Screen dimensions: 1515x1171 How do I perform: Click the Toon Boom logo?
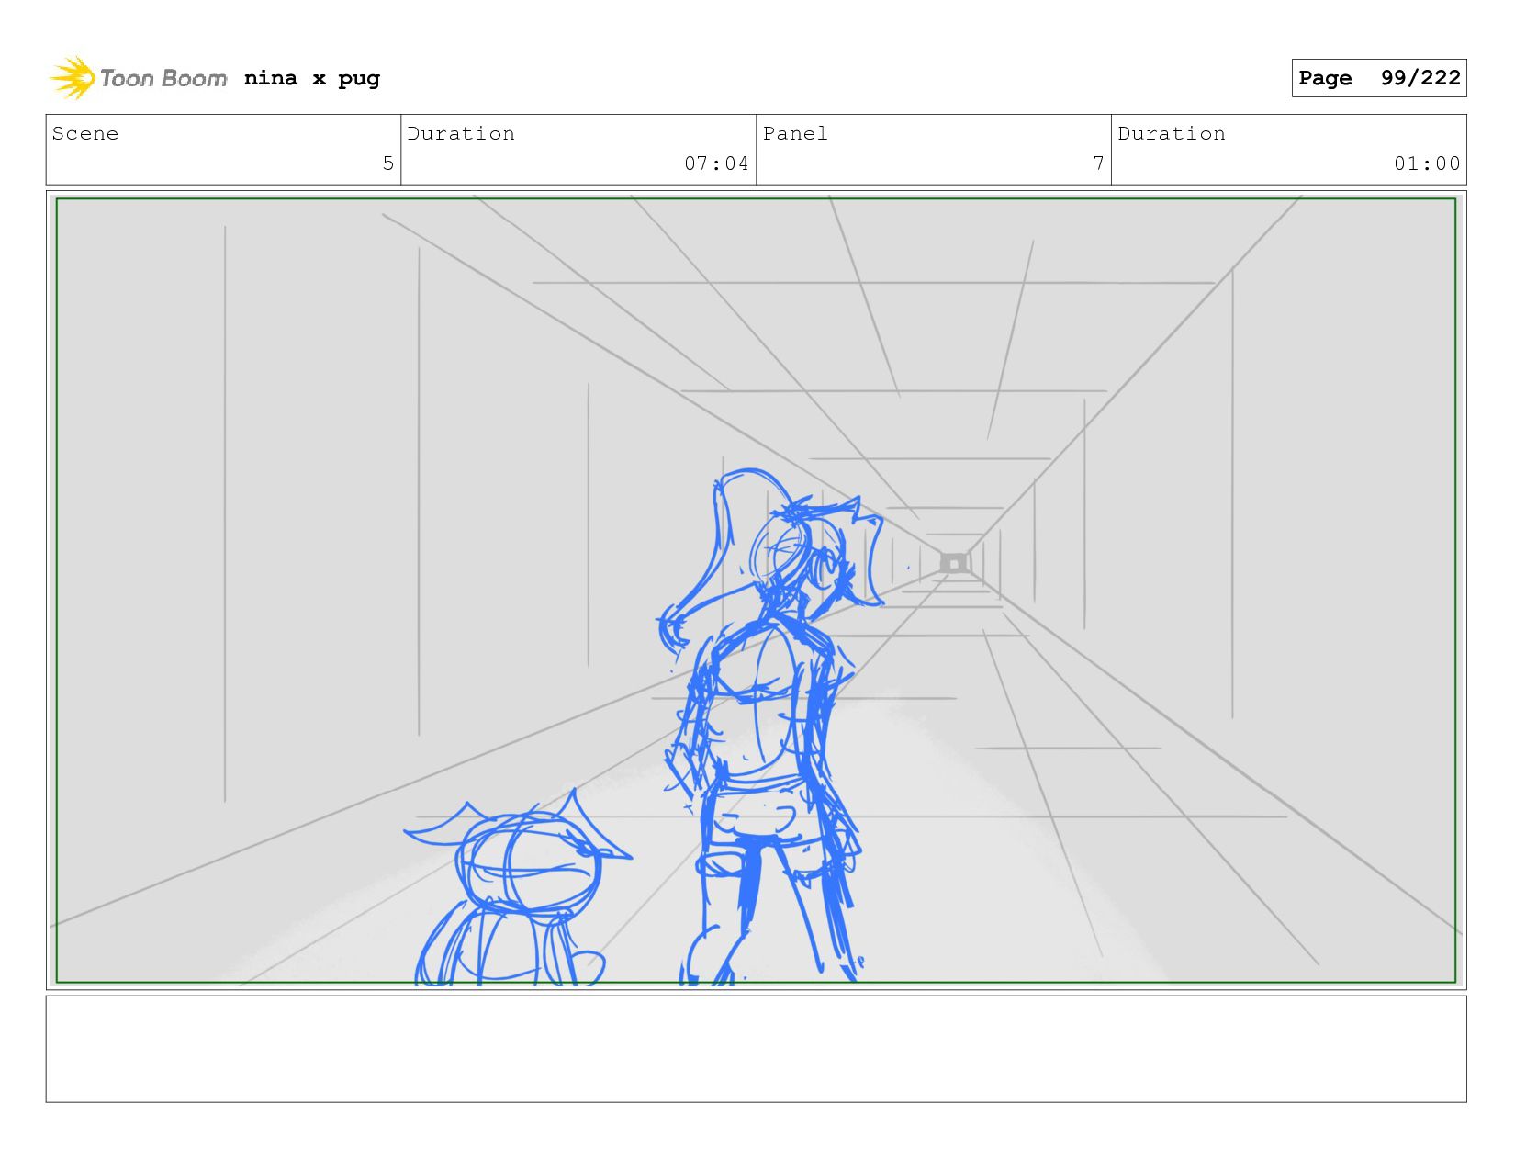coord(138,78)
